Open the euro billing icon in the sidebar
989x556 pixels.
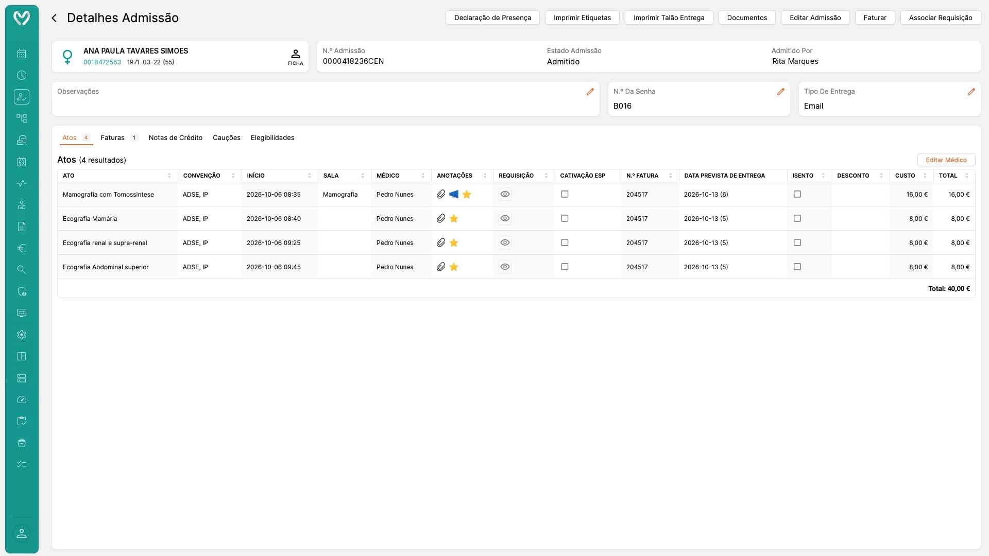click(22, 248)
